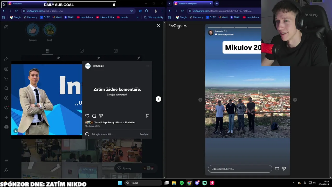Create new post with plus icon
Screen dimensions: 332x187
6,117
